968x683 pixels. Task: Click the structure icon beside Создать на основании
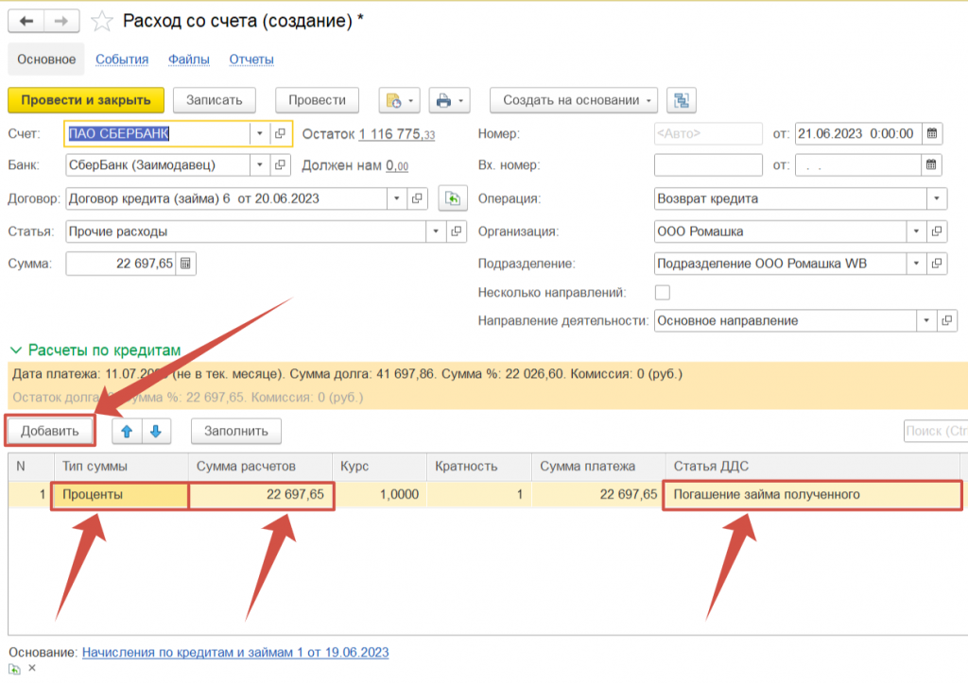click(x=682, y=100)
